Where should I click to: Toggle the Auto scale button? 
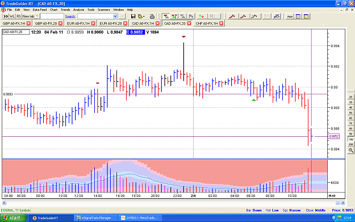pyautogui.click(x=290, y=16)
